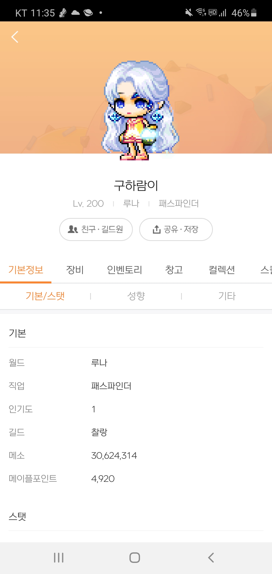Tap the share upload icon
Viewport: 272px width, 574px height.
coord(156,229)
